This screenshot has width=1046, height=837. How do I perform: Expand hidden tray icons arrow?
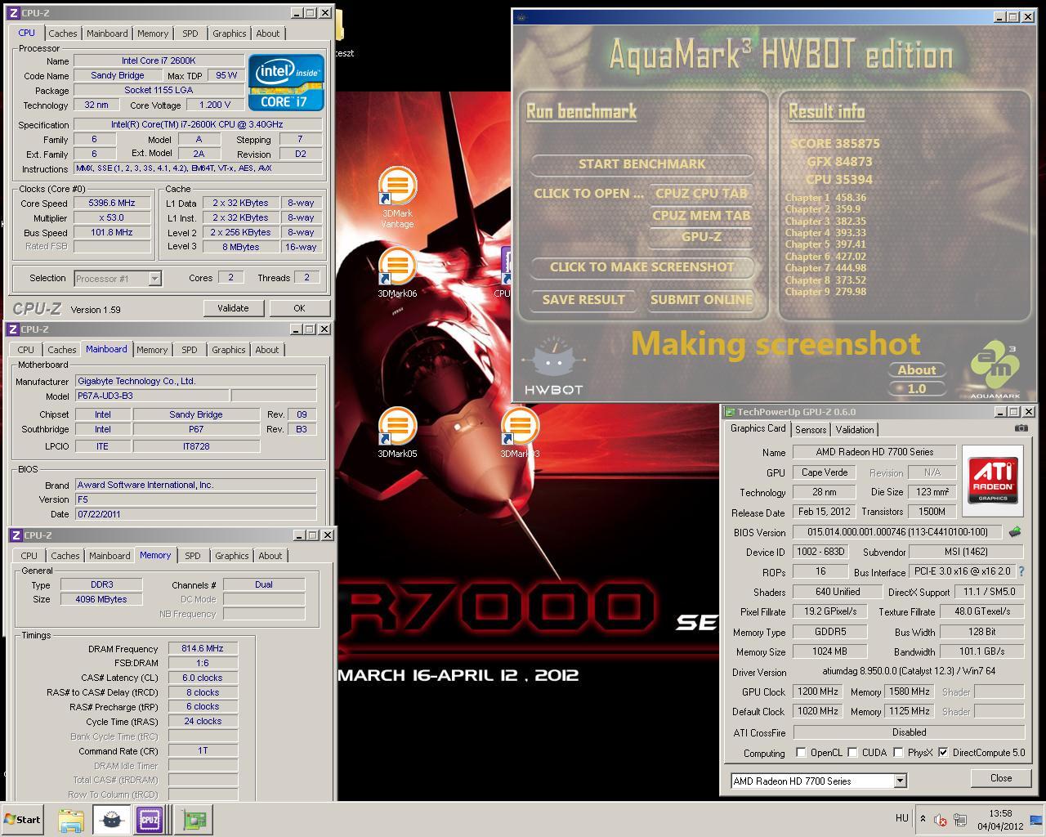[x=923, y=819]
